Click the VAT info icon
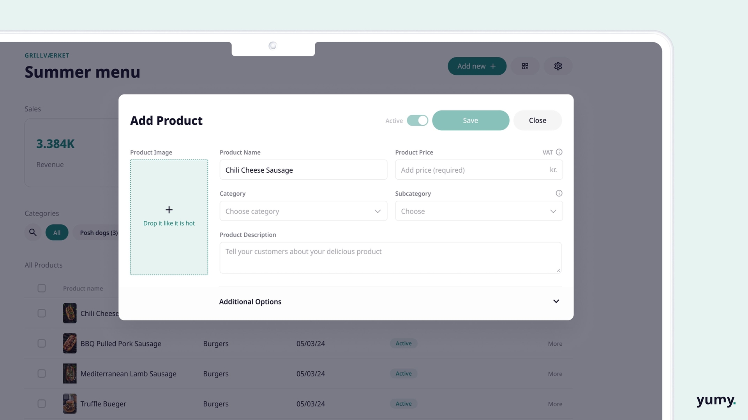This screenshot has width=748, height=420. 559,152
